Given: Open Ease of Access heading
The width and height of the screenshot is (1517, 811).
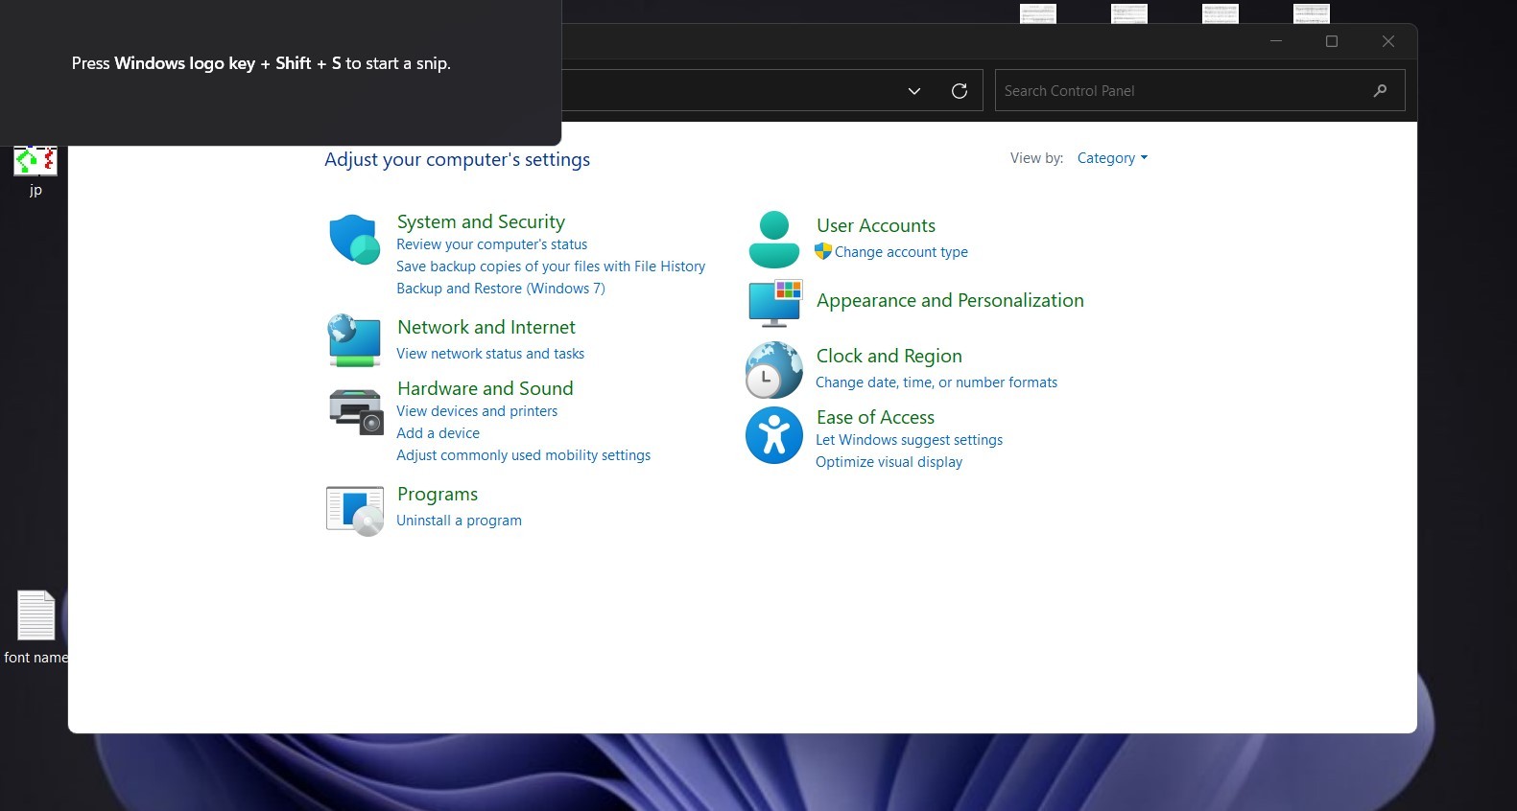Looking at the screenshot, I should click(x=875, y=417).
